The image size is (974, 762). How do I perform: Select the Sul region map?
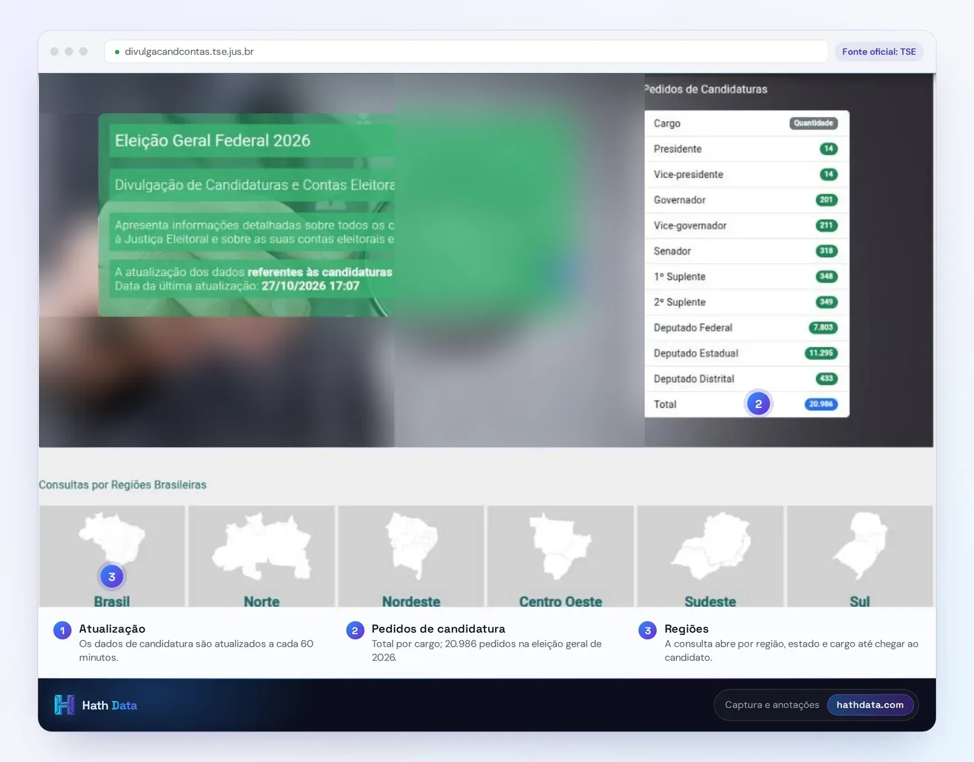pyautogui.click(x=860, y=556)
